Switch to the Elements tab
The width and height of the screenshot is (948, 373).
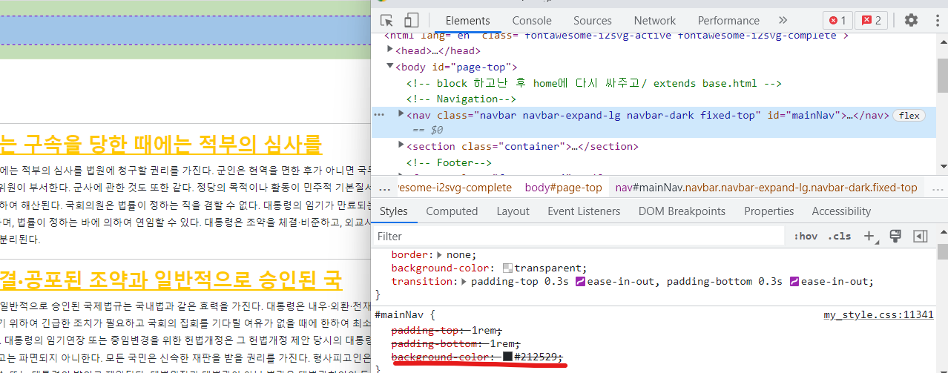coord(467,21)
